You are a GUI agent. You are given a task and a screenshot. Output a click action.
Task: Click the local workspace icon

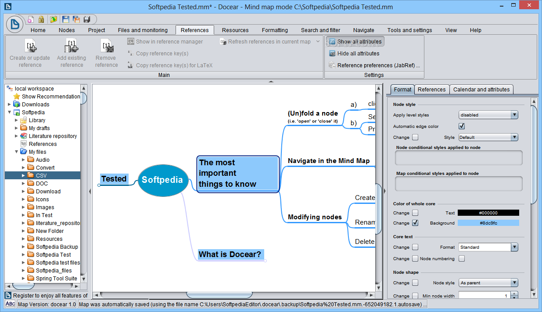pos(10,88)
